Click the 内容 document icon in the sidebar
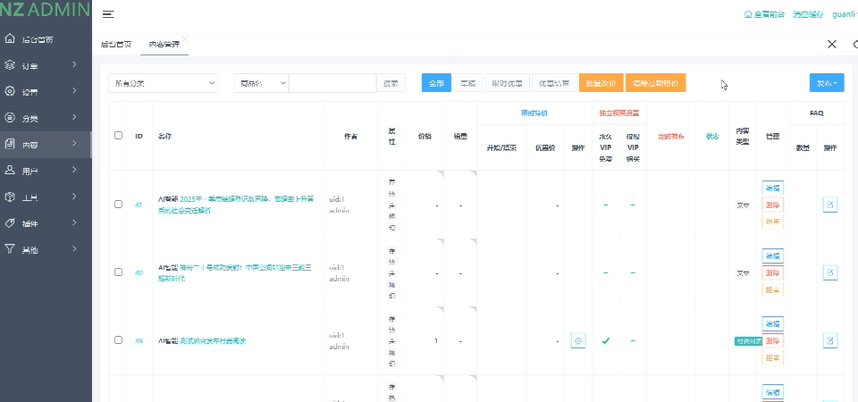The width and height of the screenshot is (858, 402). [x=9, y=144]
